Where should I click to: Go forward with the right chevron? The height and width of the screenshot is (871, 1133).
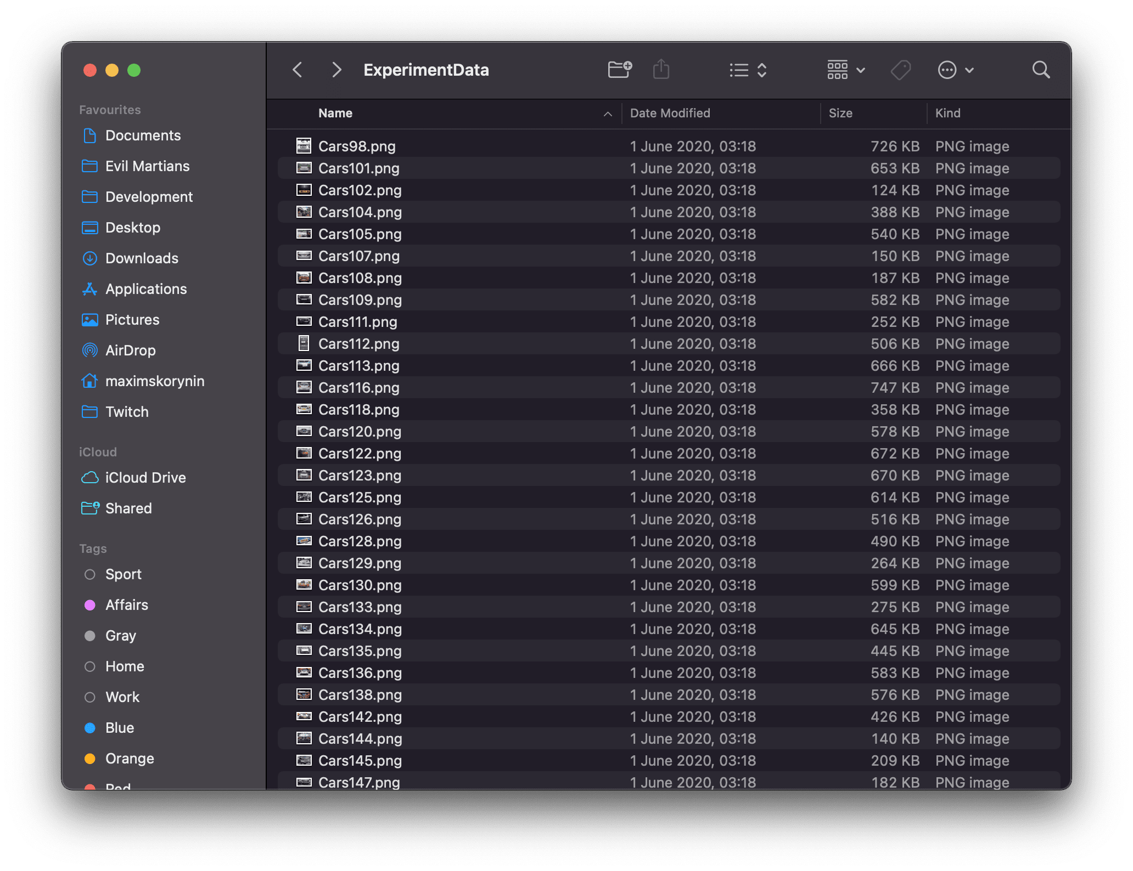tap(336, 70)
